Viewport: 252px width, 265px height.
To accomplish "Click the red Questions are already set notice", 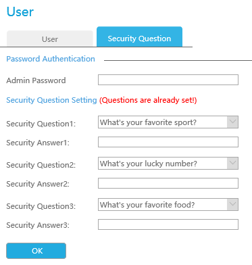I will tap(148, 100).
